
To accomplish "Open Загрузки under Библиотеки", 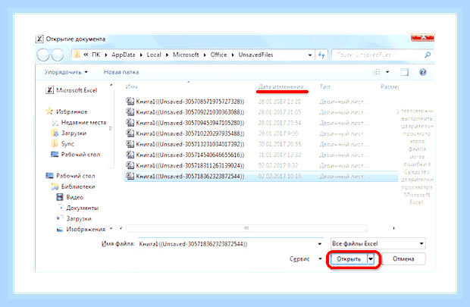I will [x=74, y=218].
